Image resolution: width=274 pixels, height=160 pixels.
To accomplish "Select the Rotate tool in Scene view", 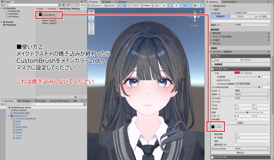I will click(x=91, y=21).
